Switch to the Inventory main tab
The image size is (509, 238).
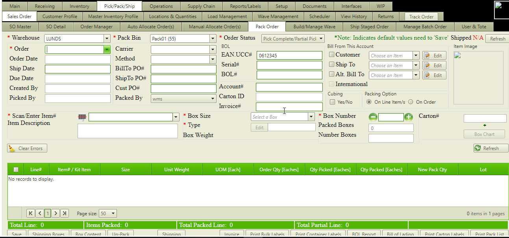(x=80, y=6)
